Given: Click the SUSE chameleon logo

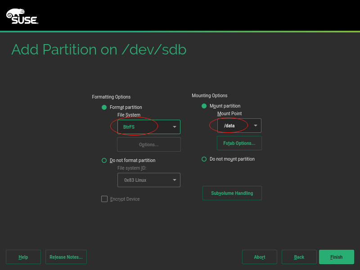Looking at the screenshot, I should coord(22,16).
